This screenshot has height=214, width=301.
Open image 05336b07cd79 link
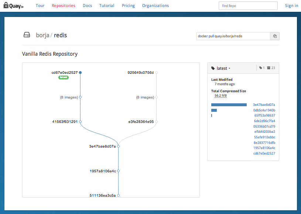pos(264,127)
